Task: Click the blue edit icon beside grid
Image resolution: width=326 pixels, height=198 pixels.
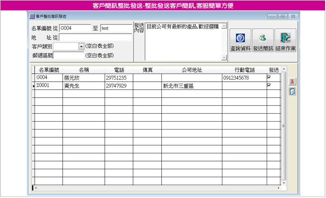Action: pyautogui.click(x=292, y=91)
